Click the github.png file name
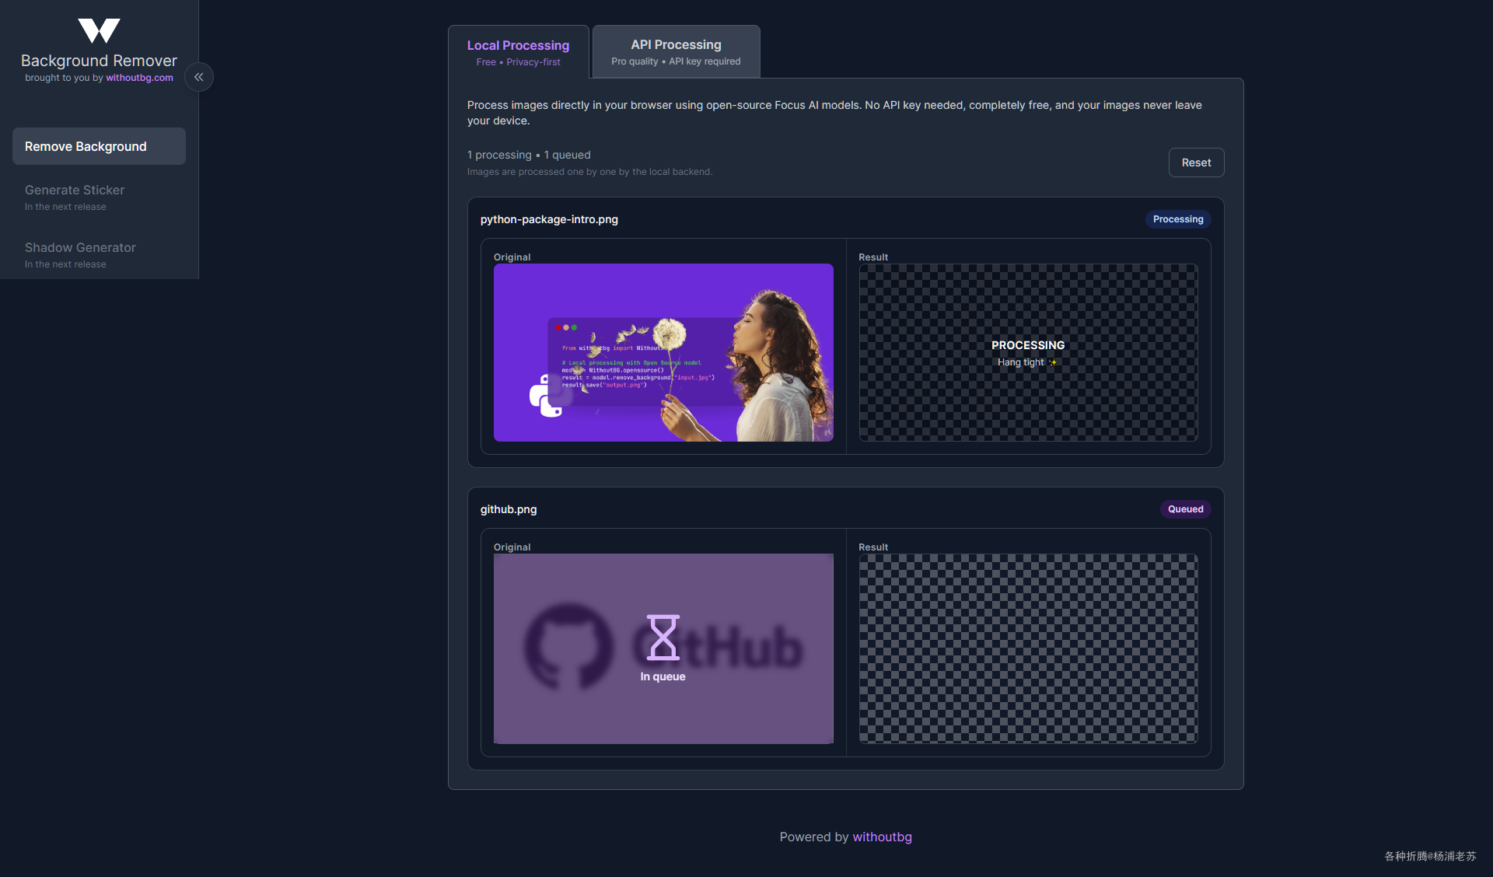Image resolution: width=1493 pixels, height=877 pixels. click(509, 509)
